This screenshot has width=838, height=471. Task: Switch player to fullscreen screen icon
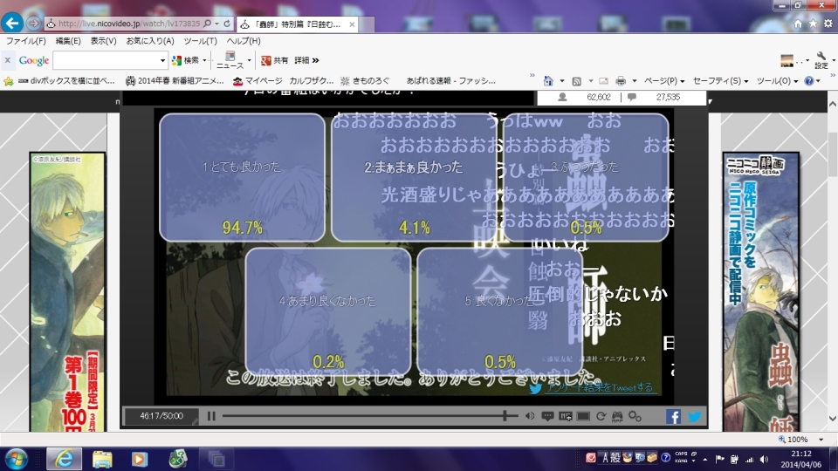click(583, 416)
